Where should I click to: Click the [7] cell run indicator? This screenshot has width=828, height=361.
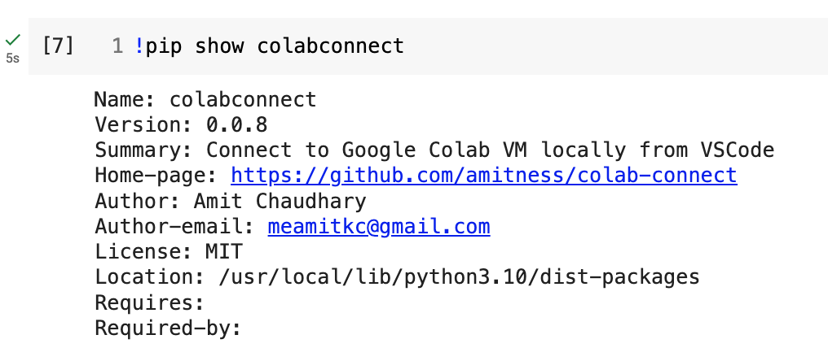[x=58, y=46]
